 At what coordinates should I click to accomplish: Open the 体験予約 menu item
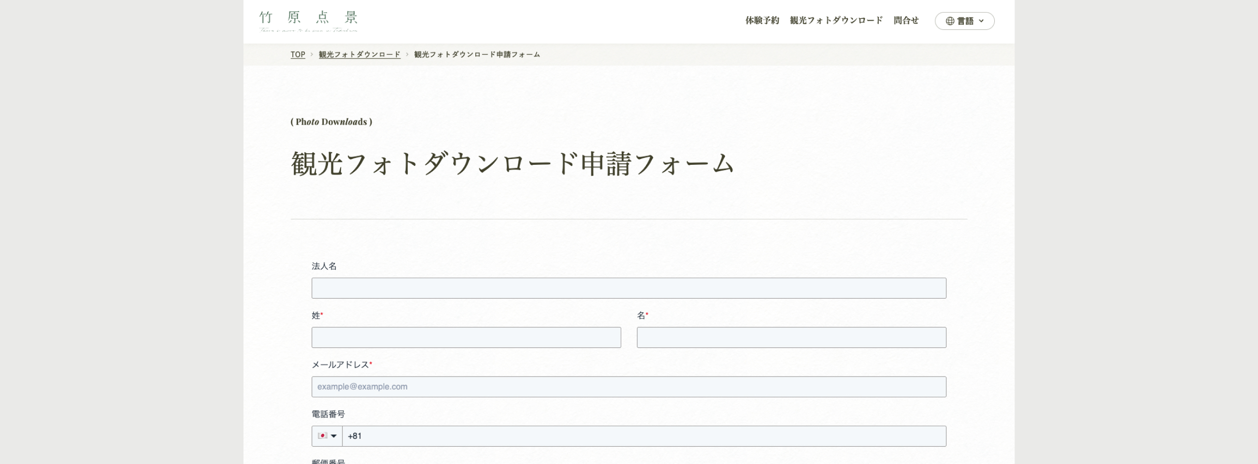pyautogui.click(x=762, y=20)
